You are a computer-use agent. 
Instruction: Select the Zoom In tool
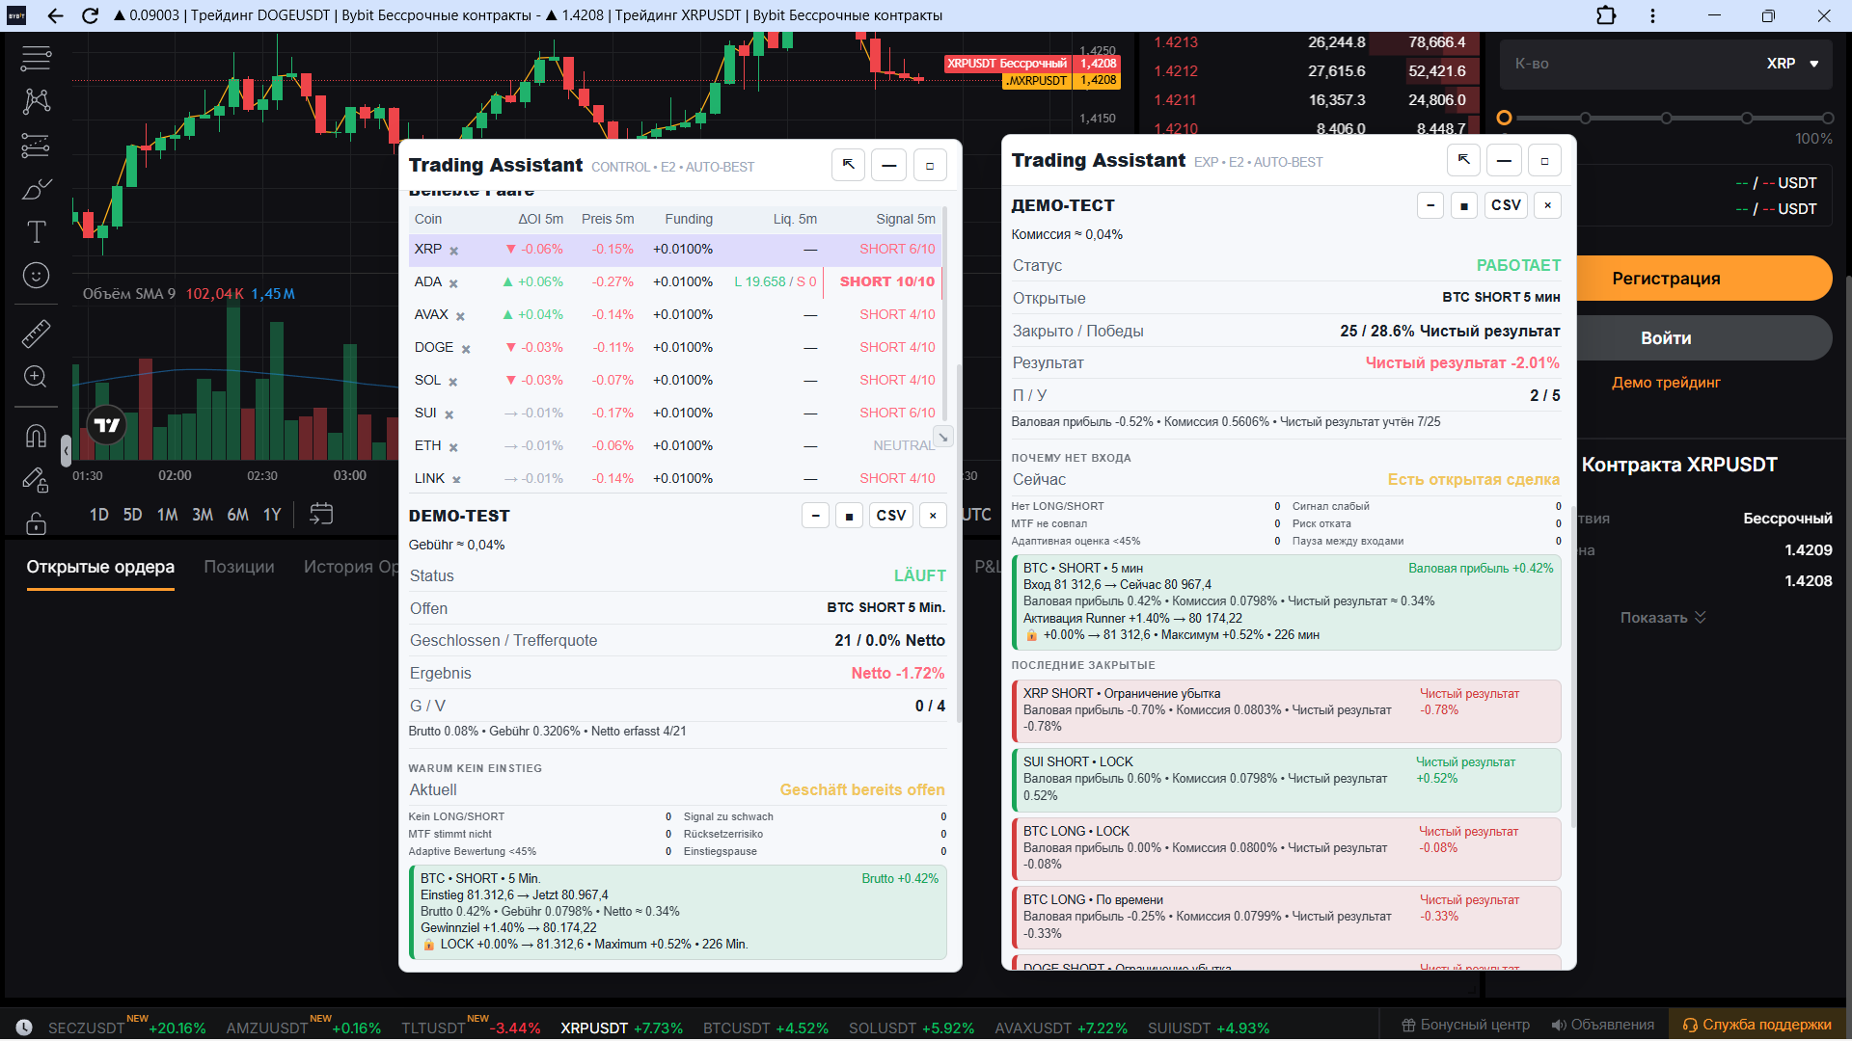(x=36, y=377)
